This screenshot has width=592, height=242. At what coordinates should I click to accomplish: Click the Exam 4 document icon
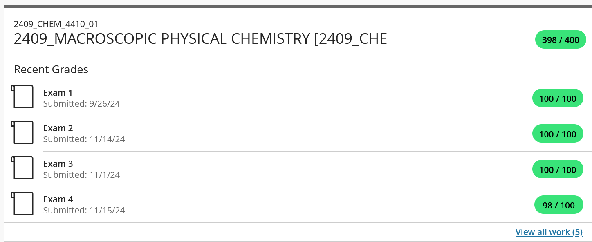(x=22, y=204)
